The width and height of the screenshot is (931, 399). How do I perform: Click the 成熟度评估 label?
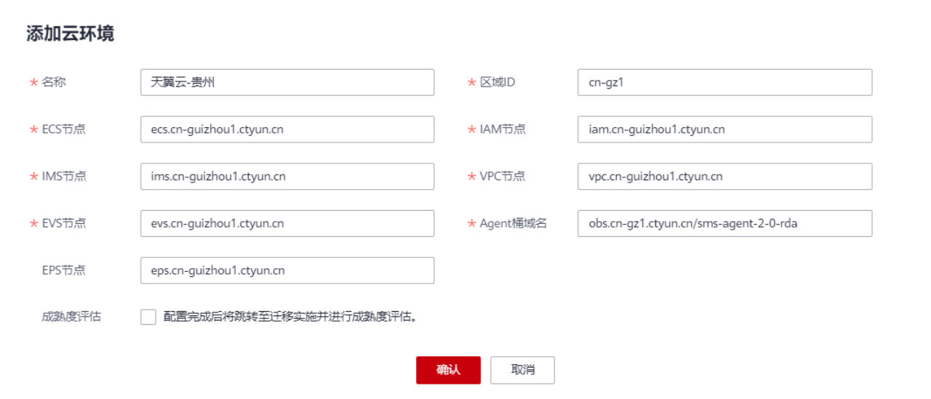71,317
